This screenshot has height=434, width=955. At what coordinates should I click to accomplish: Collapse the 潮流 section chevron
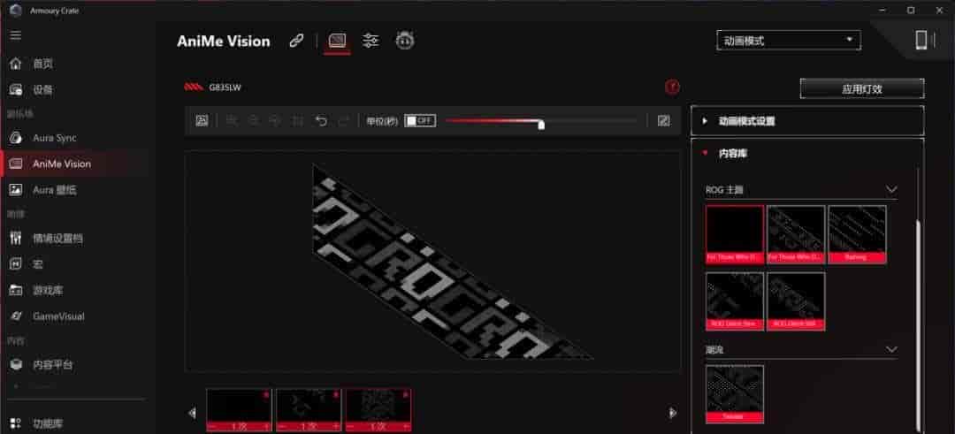(891, 349)
